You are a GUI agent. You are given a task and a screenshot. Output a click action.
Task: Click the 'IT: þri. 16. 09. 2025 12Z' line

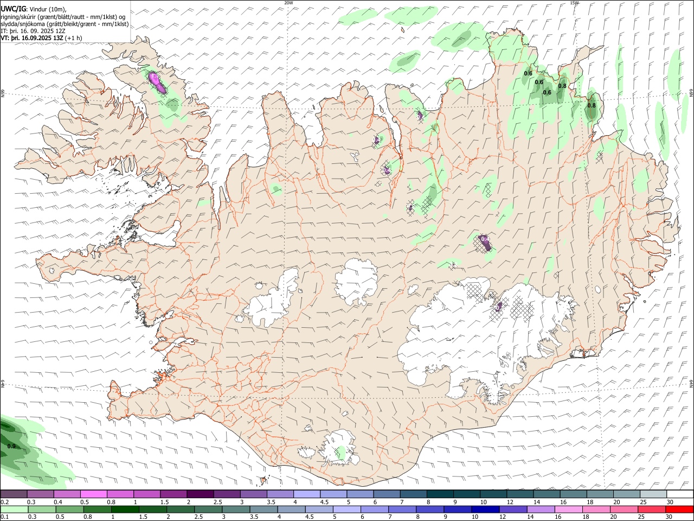click(33, 31)
